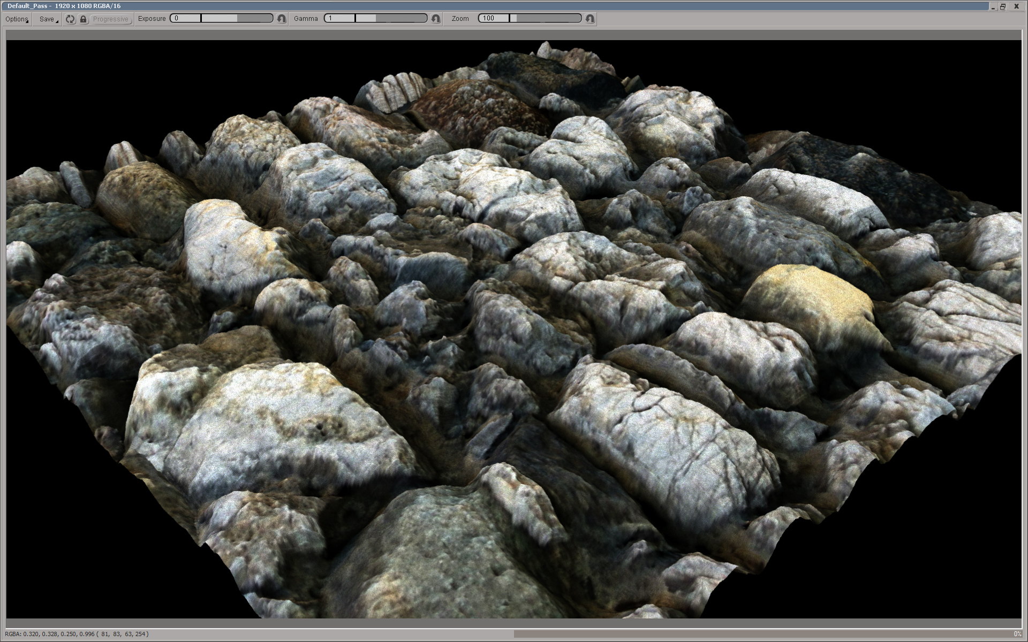The height and width of the screenshot is (642, 1028).
Task: Reset Exposure with the undo arrow icon
Action: coord(282,19)
